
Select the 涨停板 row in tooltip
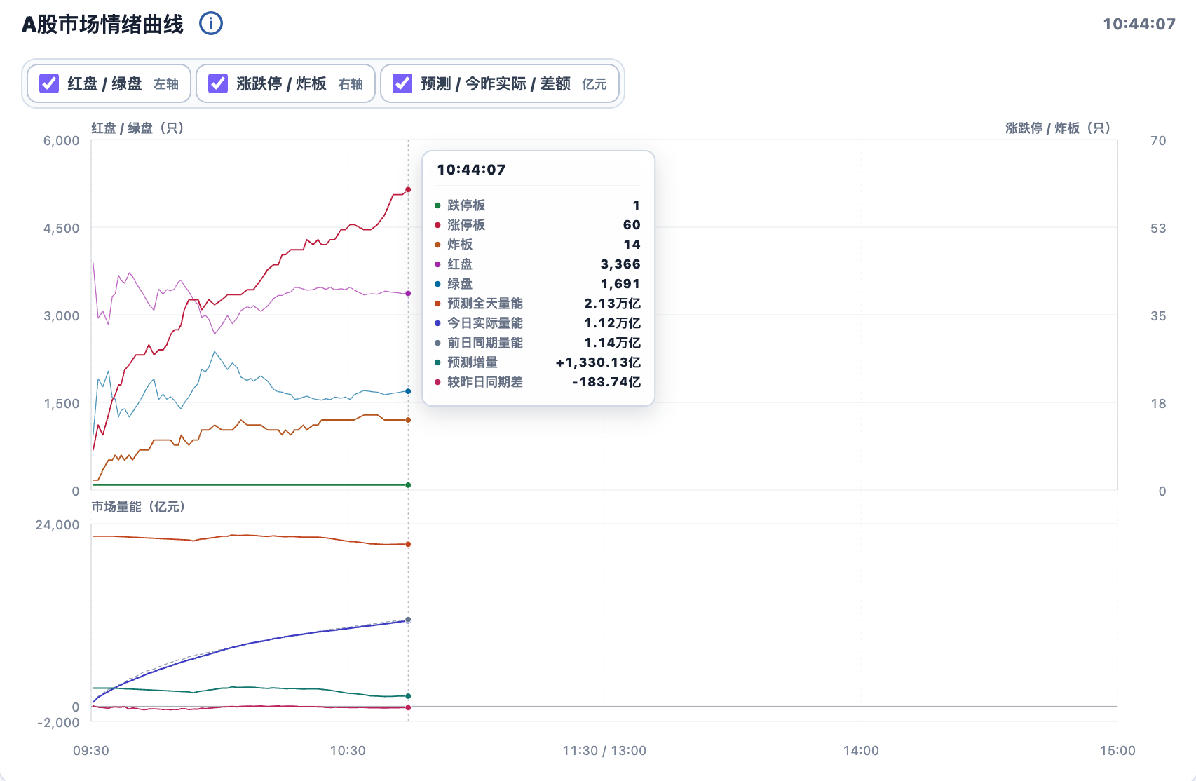[x=538, y=225]
